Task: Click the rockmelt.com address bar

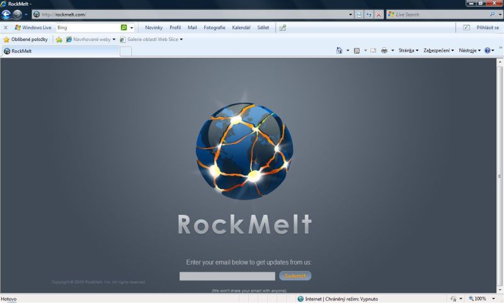Action: pyautogui.click(x=192, y=14)
